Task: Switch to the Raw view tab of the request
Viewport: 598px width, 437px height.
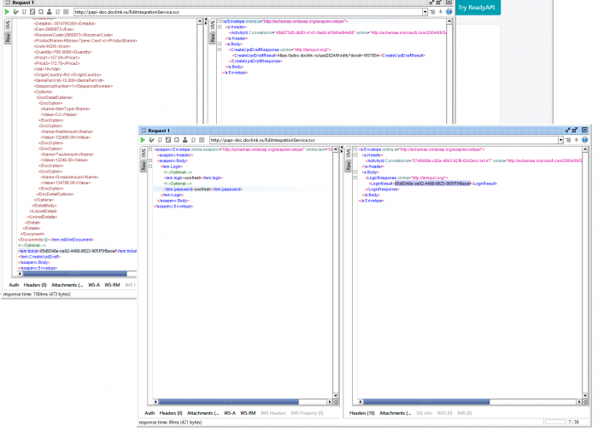Action: (144, 166)
